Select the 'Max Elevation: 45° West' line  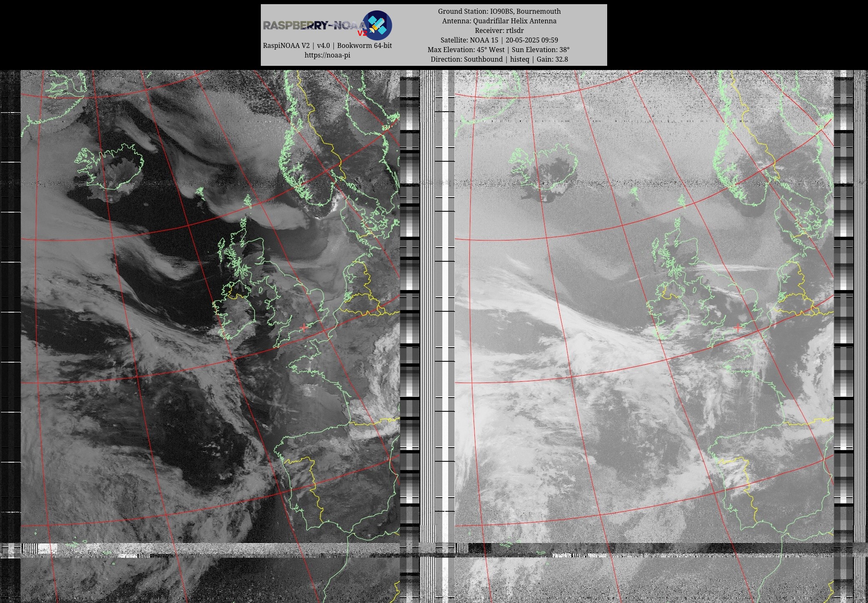[x=499, y=50]
